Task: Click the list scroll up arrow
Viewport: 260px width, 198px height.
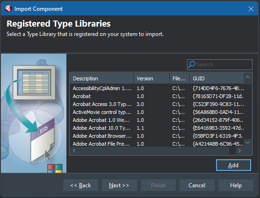Action: (x=247, y=77)
